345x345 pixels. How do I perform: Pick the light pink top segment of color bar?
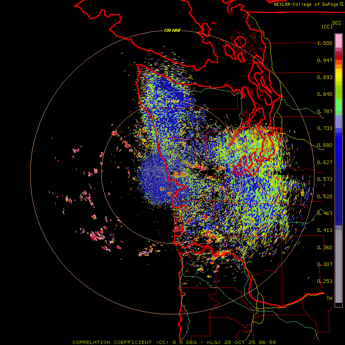pos(338,41)
